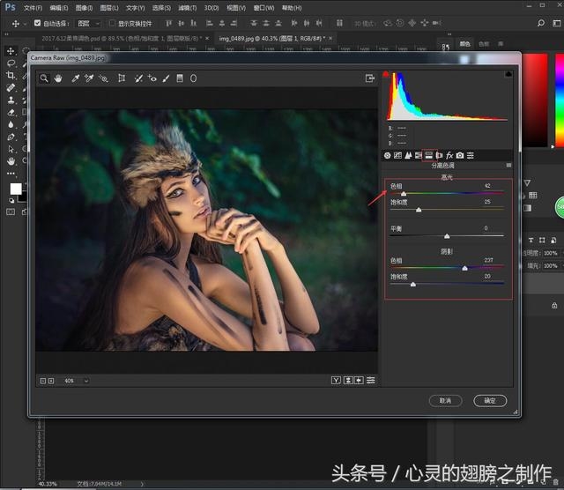Viewport: 564px width, 490px height.
Task: Click the Highlights saturation value field 25
Action: 487,202
